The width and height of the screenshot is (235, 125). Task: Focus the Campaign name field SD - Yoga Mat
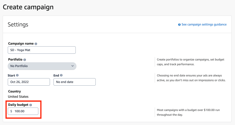(42, 50)
